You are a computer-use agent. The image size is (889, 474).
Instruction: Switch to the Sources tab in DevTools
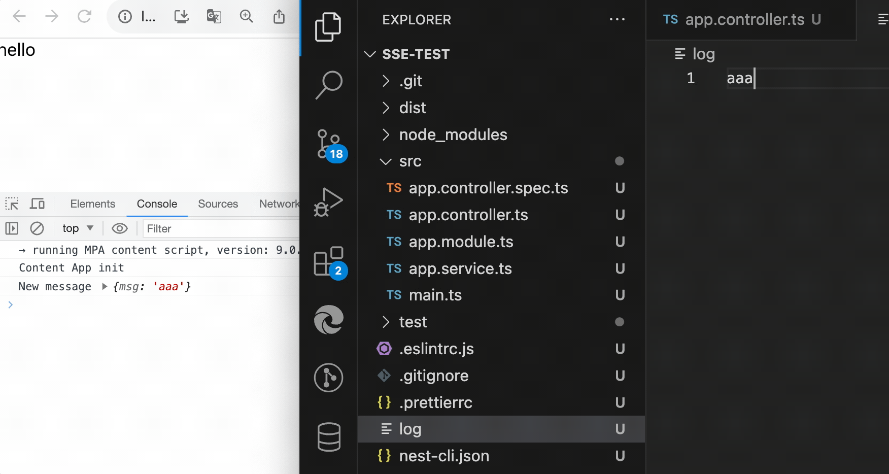[x=218, y=204]
